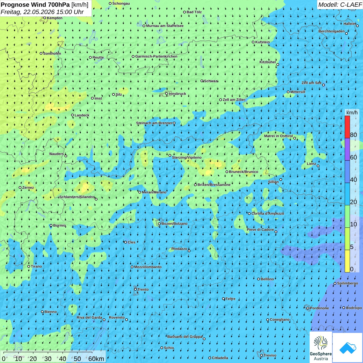Screen dimensions: 363x363
Task: Click the yellow 0 km/h legend segment
Action: tap(347, 261)
